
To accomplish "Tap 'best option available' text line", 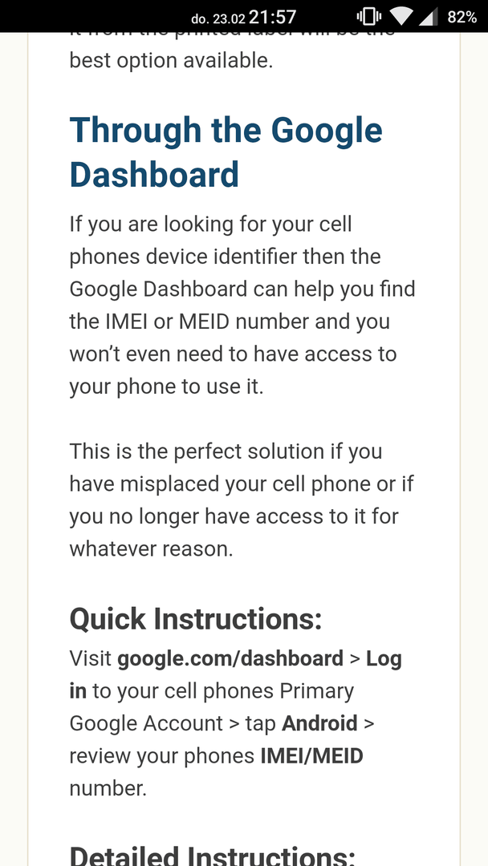I will tap(171, 61).
